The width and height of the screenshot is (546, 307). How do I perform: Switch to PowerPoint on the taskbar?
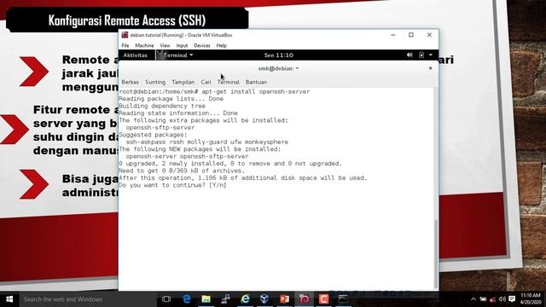point(284,299)
